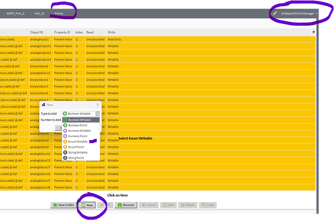Click the analogOutput:4 cell
Screen dimensions: 334x220
(41, 60)
